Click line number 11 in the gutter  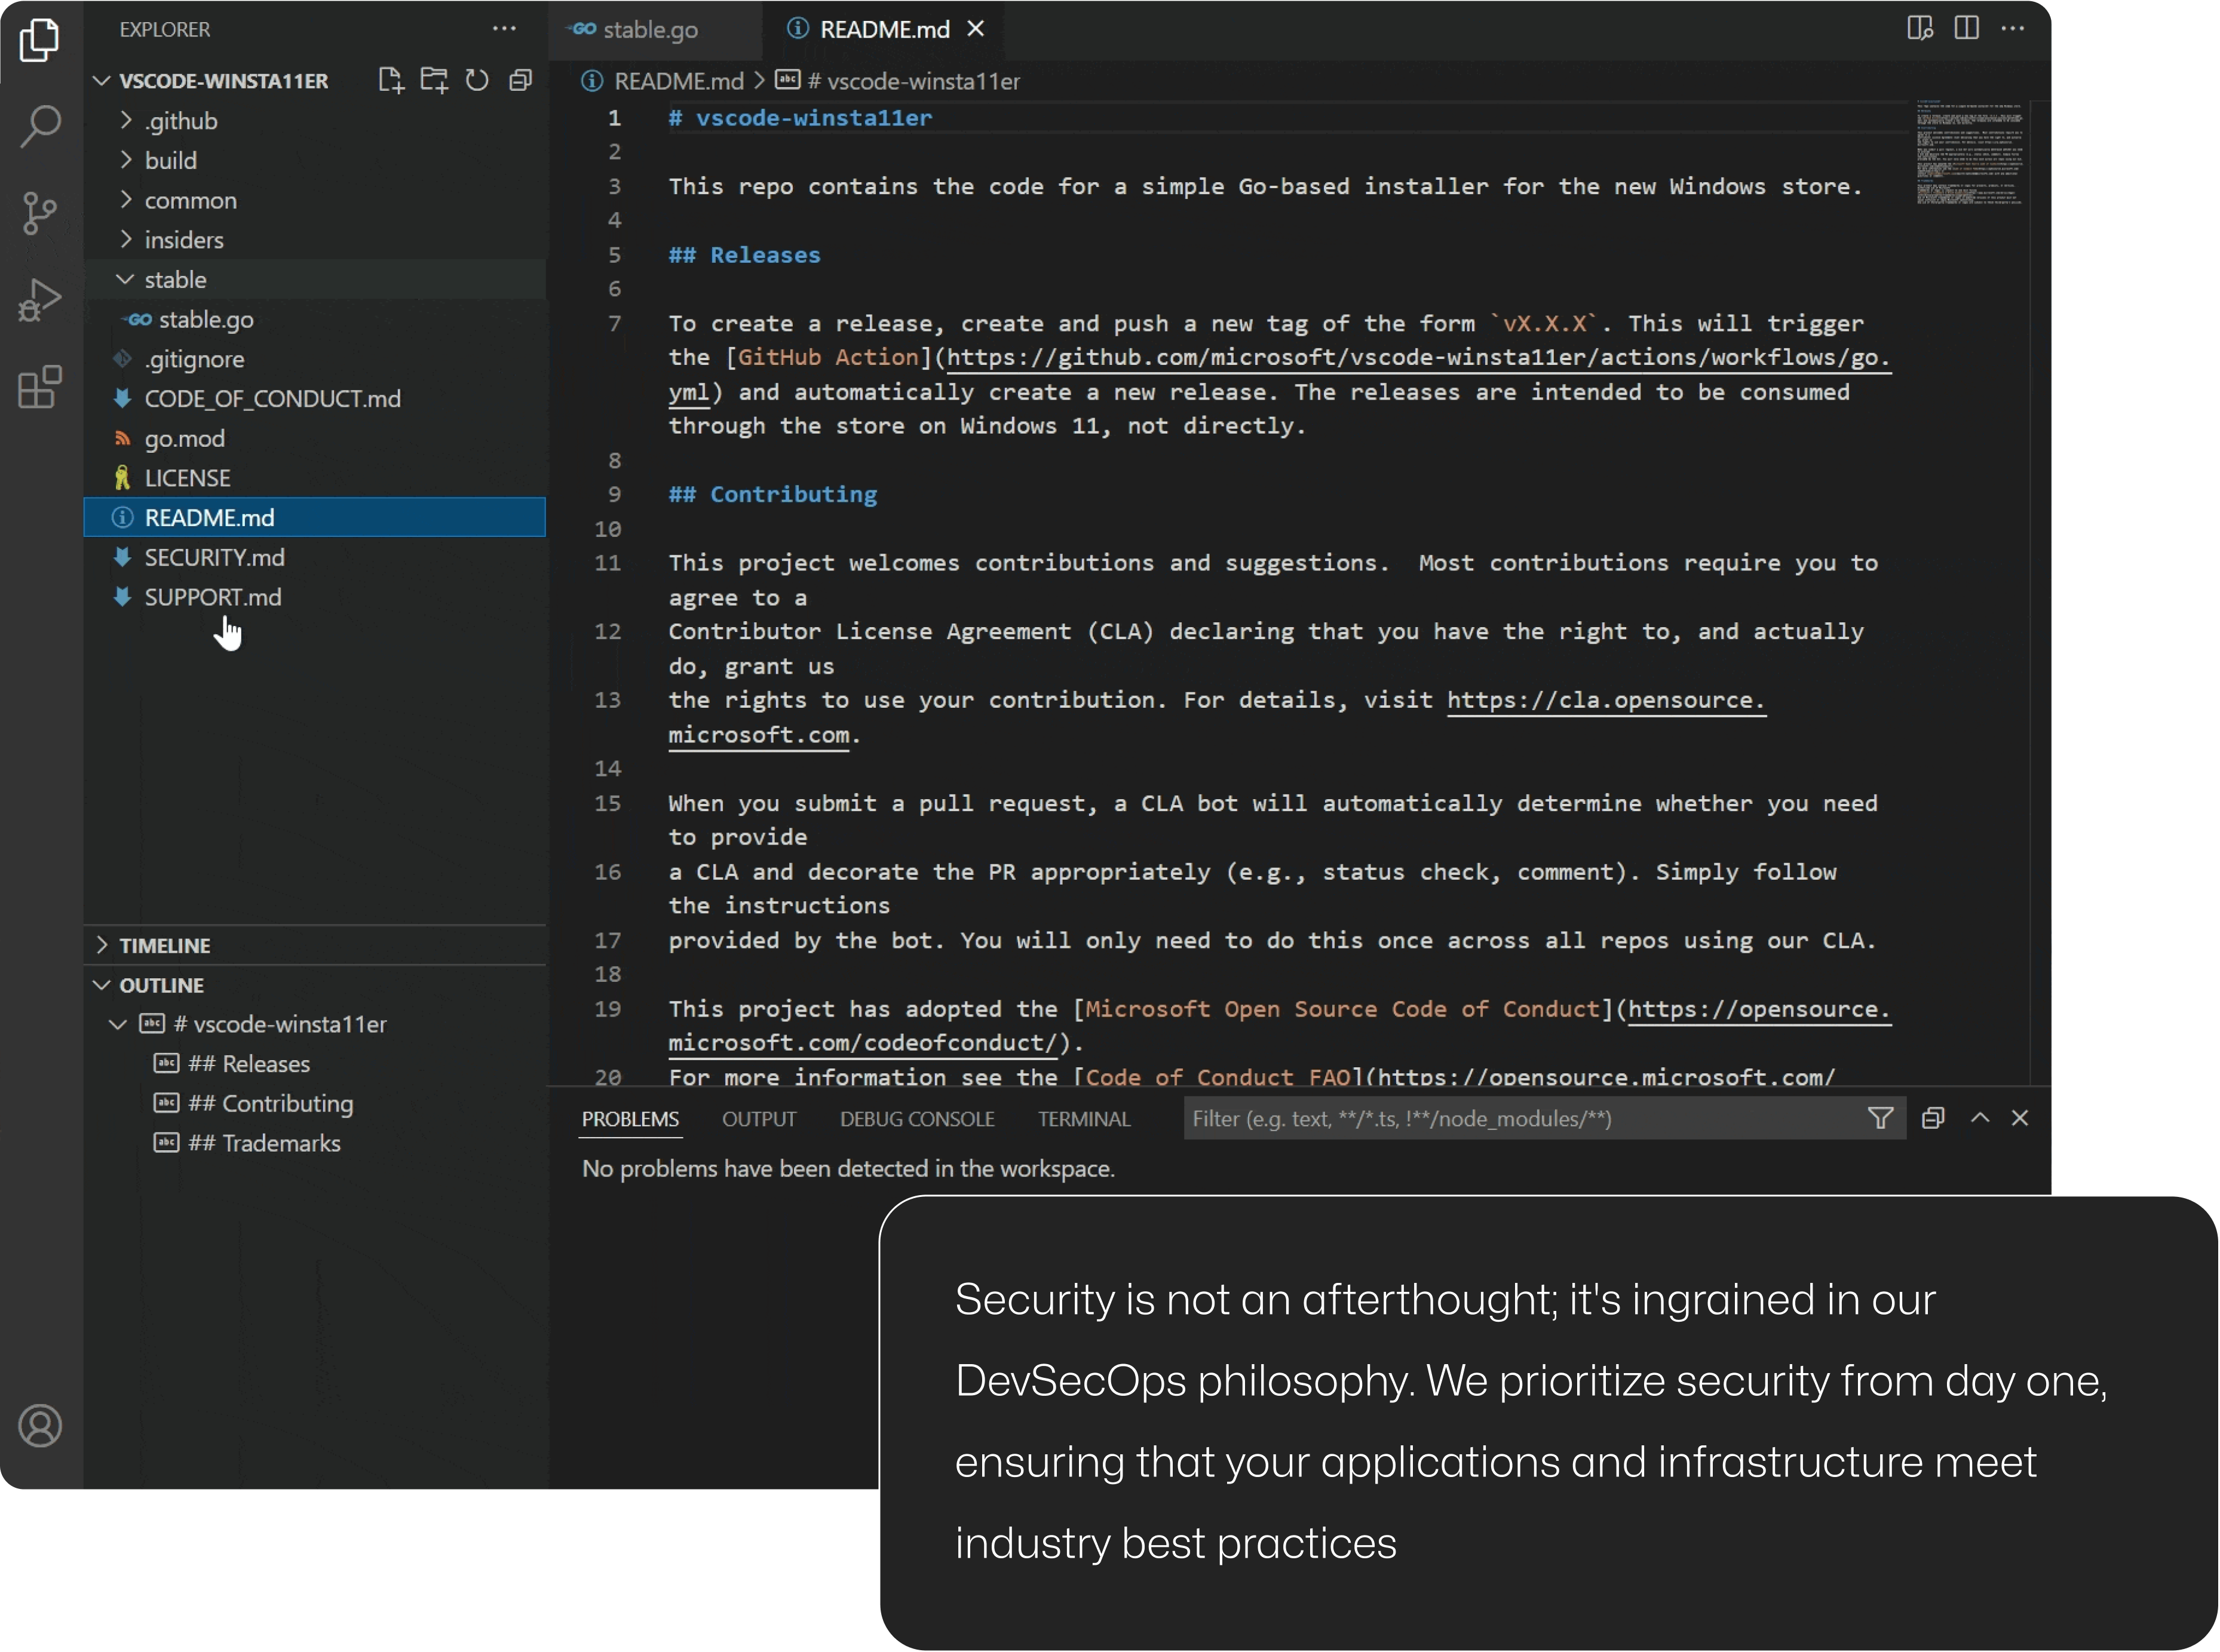pyautogui.click(x=608, y=563)
